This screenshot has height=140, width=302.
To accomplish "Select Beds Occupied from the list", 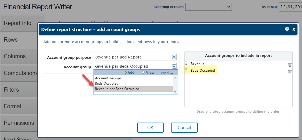I will point(106,83).
